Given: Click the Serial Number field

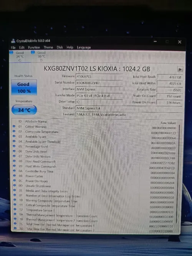Looking at the screenshot, I should pyautogui.click(x=99, y=83).
